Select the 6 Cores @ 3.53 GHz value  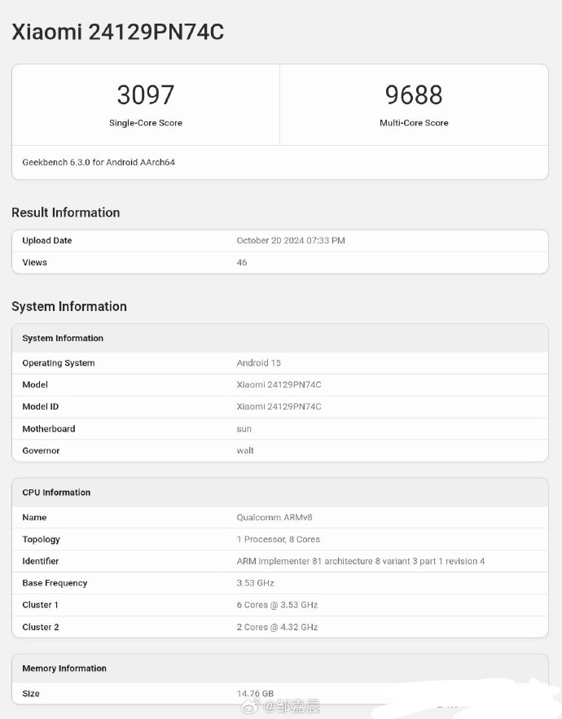tap(277, 605)
